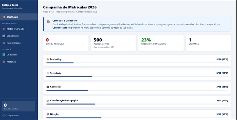
Task: Click the Como usar o Dashboard title
Action: point(65,21)
